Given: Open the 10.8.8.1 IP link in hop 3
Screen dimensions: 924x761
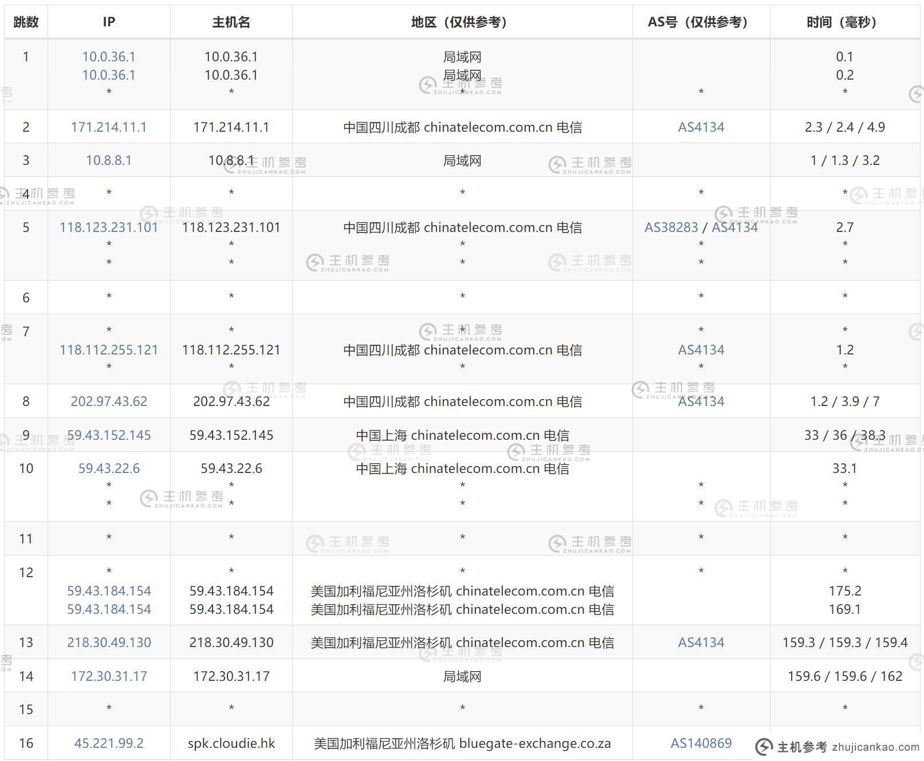Looking at the screenshot, I should tap(109, 160).
